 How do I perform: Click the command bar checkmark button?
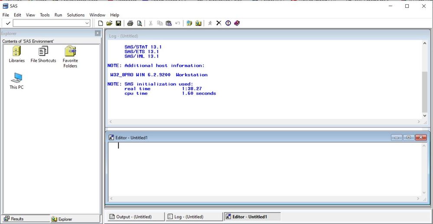[8, 23]
